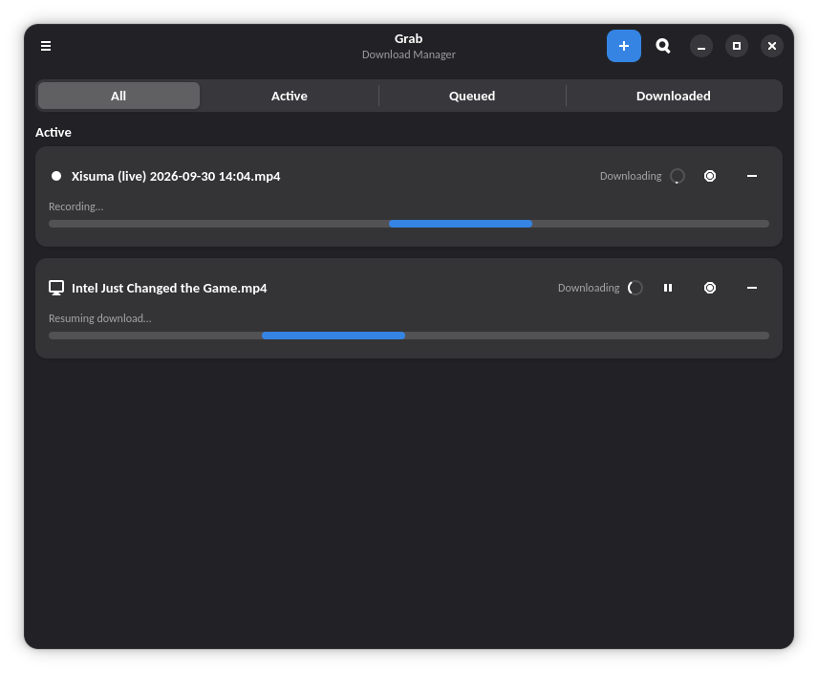This screenshot has width=818, height=673.
Task: Click the Intel downloading spinner
Action: point(635,288)
